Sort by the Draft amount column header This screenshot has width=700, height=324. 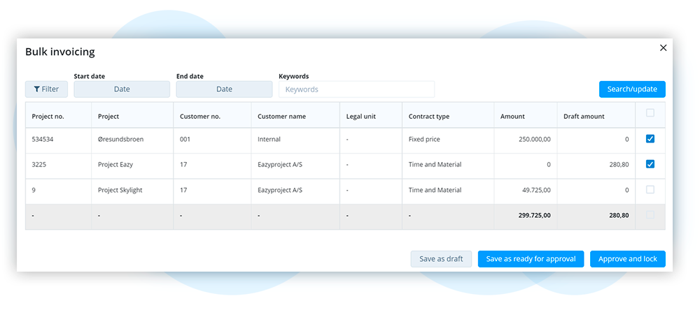click(x=584, y=117)
